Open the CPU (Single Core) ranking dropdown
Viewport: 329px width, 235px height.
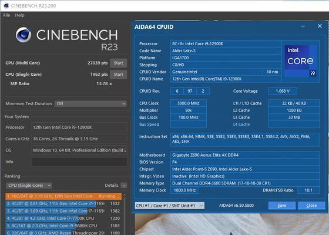29,186
